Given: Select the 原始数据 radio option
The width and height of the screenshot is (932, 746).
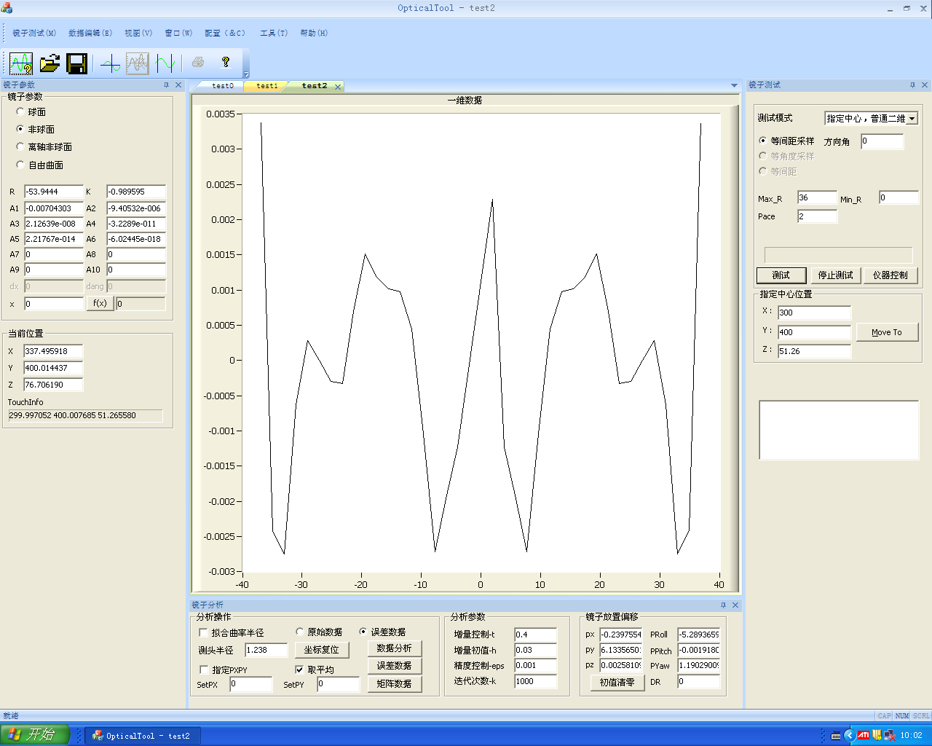Looking at the screenshot, I should 300,632.
